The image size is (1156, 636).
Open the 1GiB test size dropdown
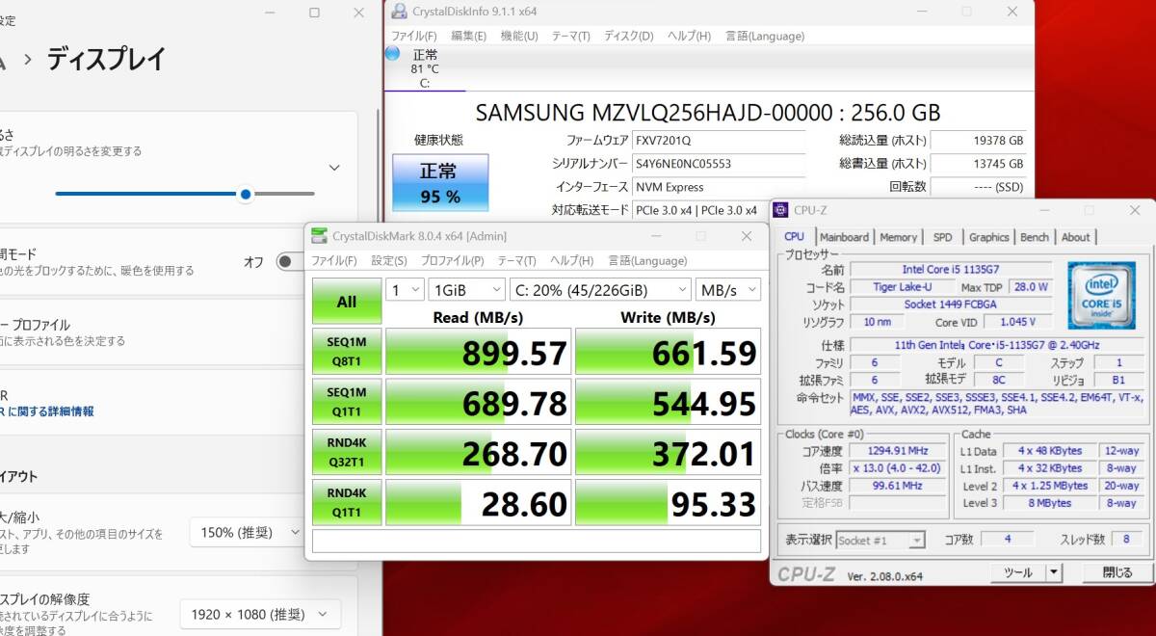pos(467,290)
